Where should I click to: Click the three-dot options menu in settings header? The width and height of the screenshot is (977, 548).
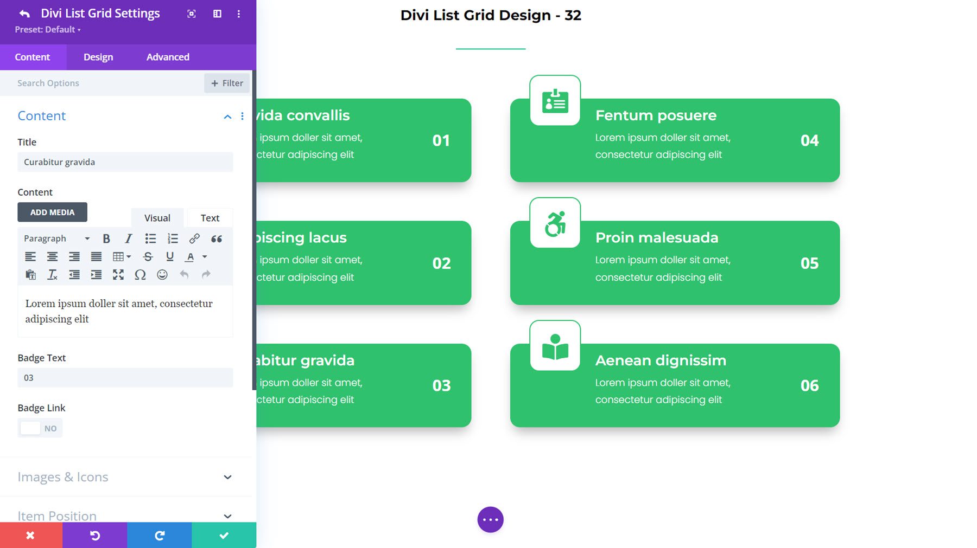coord(238,14)
